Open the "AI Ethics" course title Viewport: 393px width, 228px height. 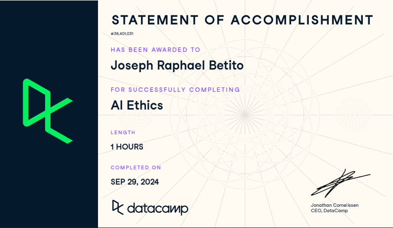tap(137, 105)
